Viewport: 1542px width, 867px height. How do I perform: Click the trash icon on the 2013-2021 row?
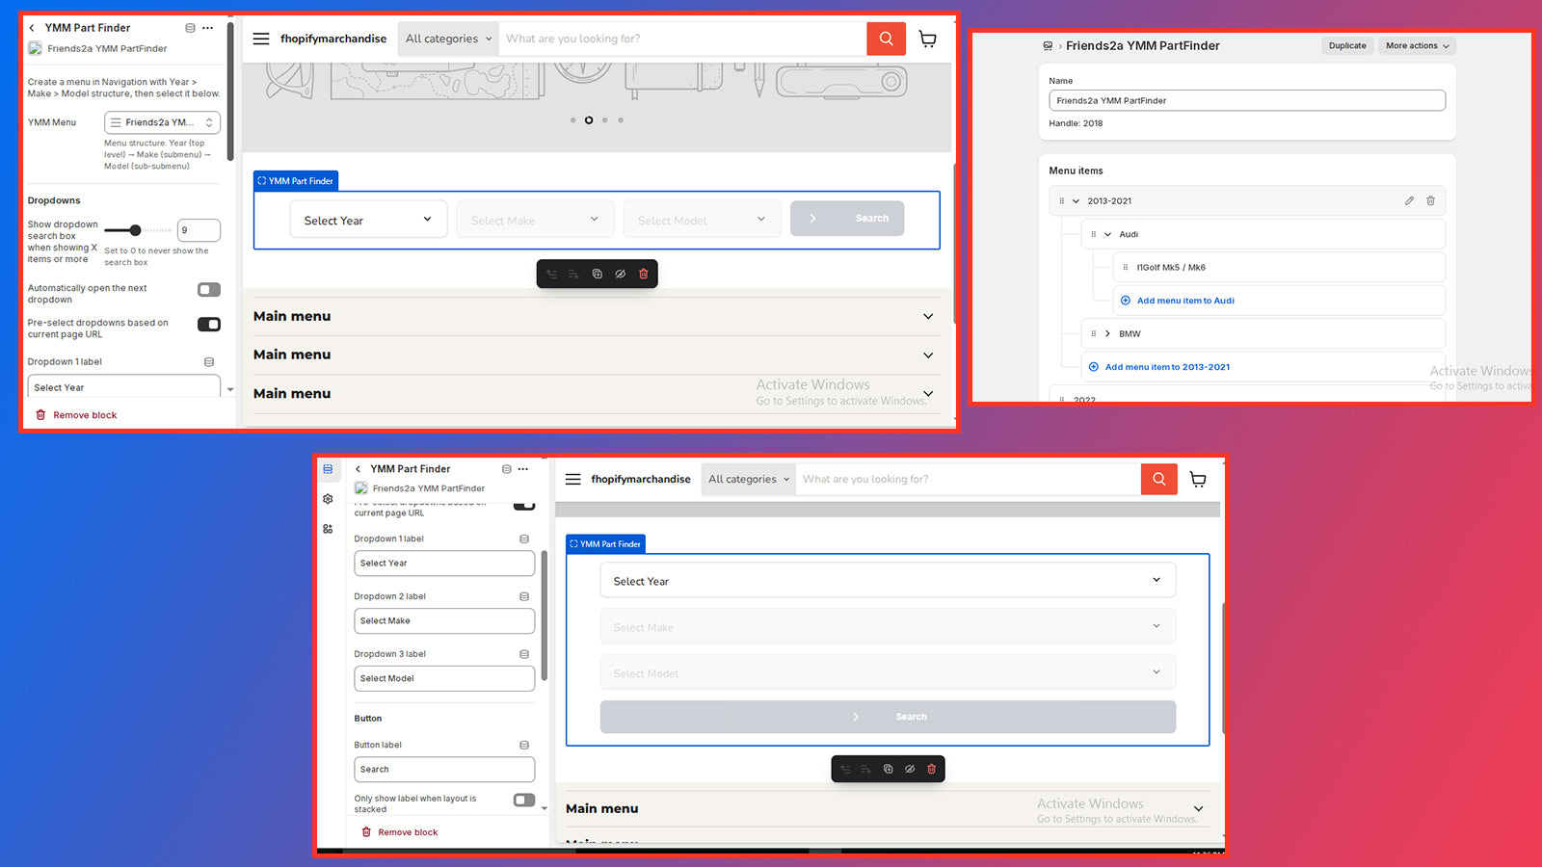pos(1430,201)
